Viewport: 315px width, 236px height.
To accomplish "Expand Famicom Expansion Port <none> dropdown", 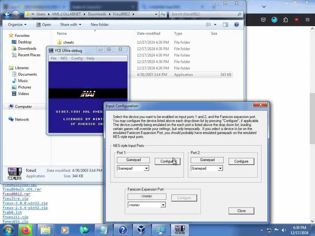I will [x=163, y=205].
